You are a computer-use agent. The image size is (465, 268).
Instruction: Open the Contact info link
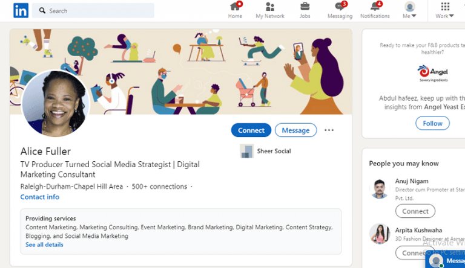click(40, 197)
